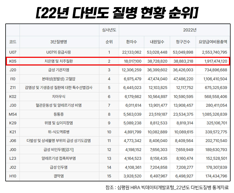
Task: Select disease name '위-식도역류병'
Action: pyautogui.click(x=59, y=132)
